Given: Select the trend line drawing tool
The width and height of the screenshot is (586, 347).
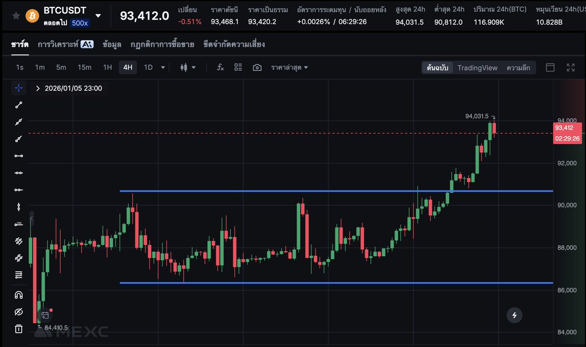Looking at the screenshot, I should coord(19,104).
